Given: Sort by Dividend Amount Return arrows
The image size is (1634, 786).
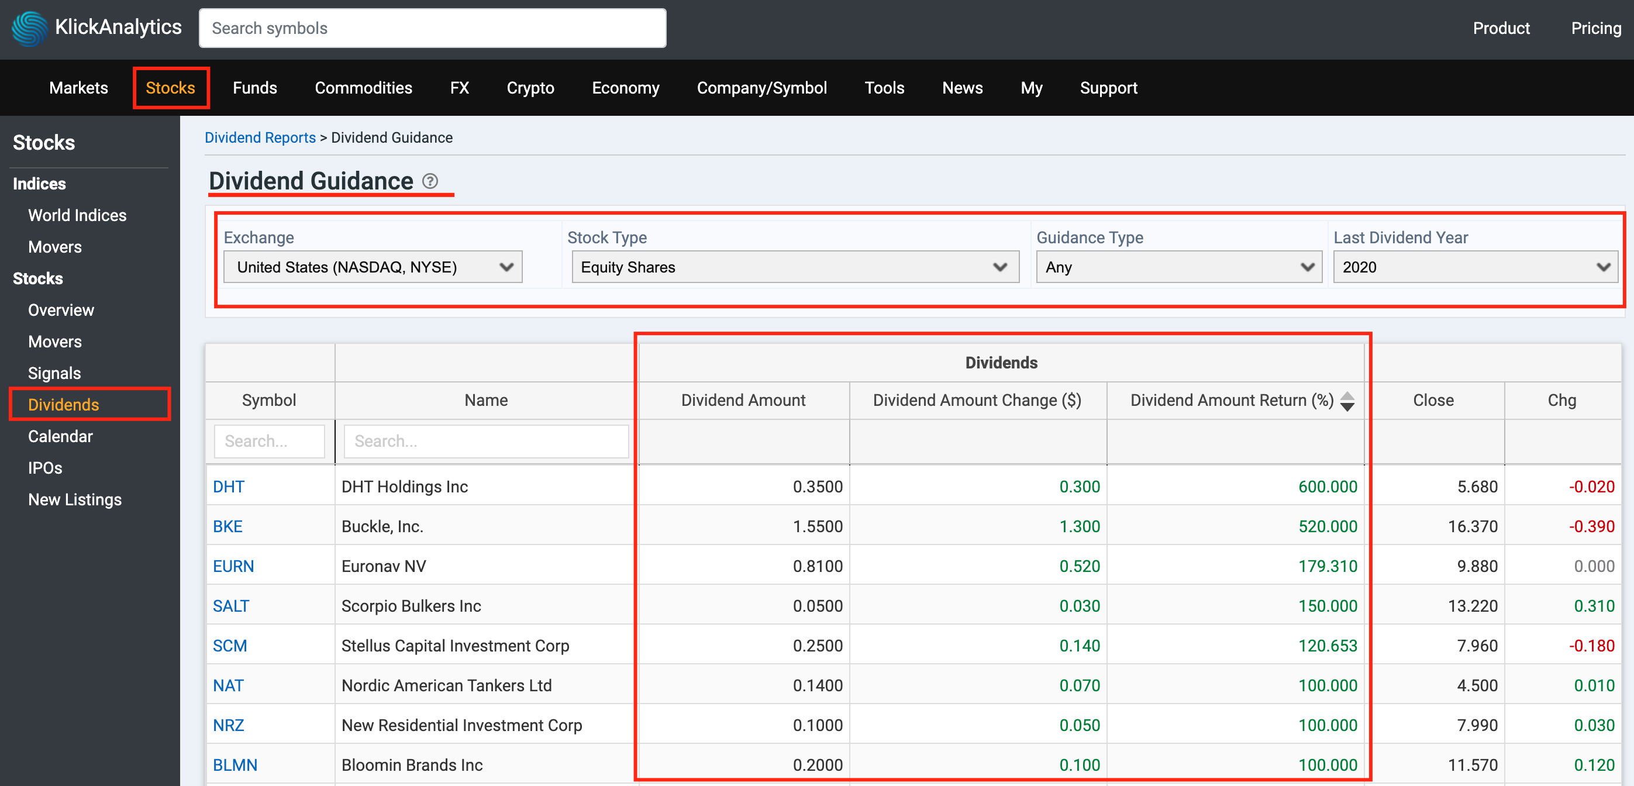Looking at the screenshot, I should tap(1347, 401).
